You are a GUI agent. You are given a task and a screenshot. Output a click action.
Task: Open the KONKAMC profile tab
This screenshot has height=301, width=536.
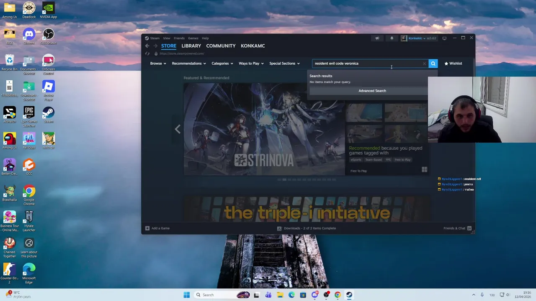(x=253, y=46)
